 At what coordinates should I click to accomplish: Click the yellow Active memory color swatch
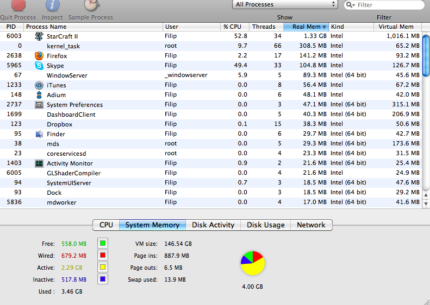pos(103,267)
